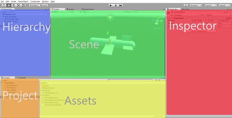Viewport: 232px width, 118px height.
Task: Toggle scene lighting sun icon
Action: pos(77,12)
